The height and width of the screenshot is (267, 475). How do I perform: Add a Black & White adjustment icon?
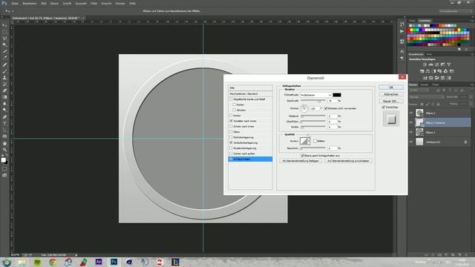pos(433,71)
